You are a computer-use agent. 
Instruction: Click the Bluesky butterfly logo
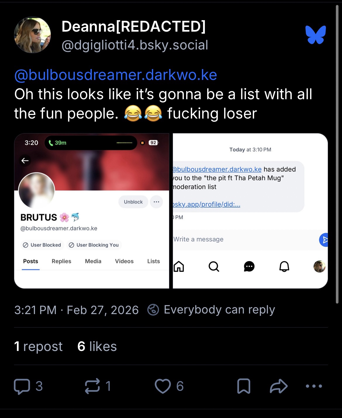(316, 35)
